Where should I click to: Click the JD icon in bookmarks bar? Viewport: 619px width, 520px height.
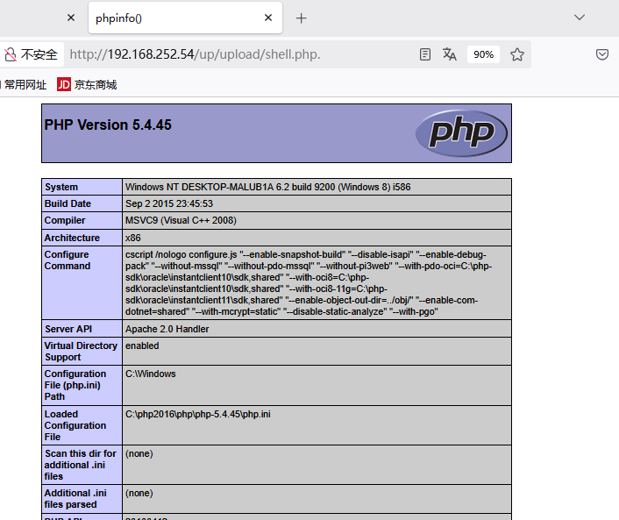64,85
